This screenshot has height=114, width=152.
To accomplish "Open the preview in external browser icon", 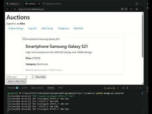I will [122, 9].
